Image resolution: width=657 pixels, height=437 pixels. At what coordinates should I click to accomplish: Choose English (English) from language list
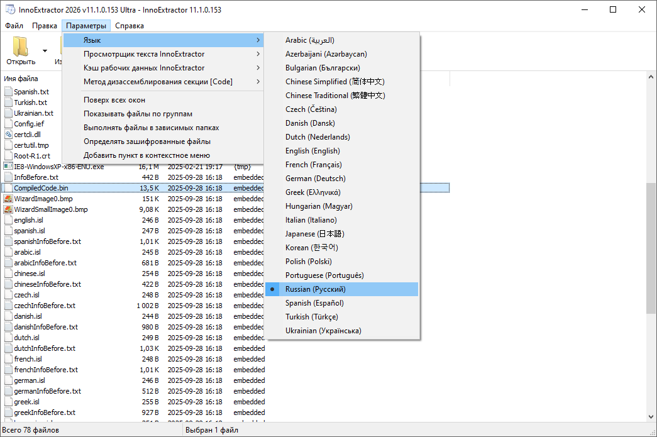pyautogui.click(x=312, y=151)
